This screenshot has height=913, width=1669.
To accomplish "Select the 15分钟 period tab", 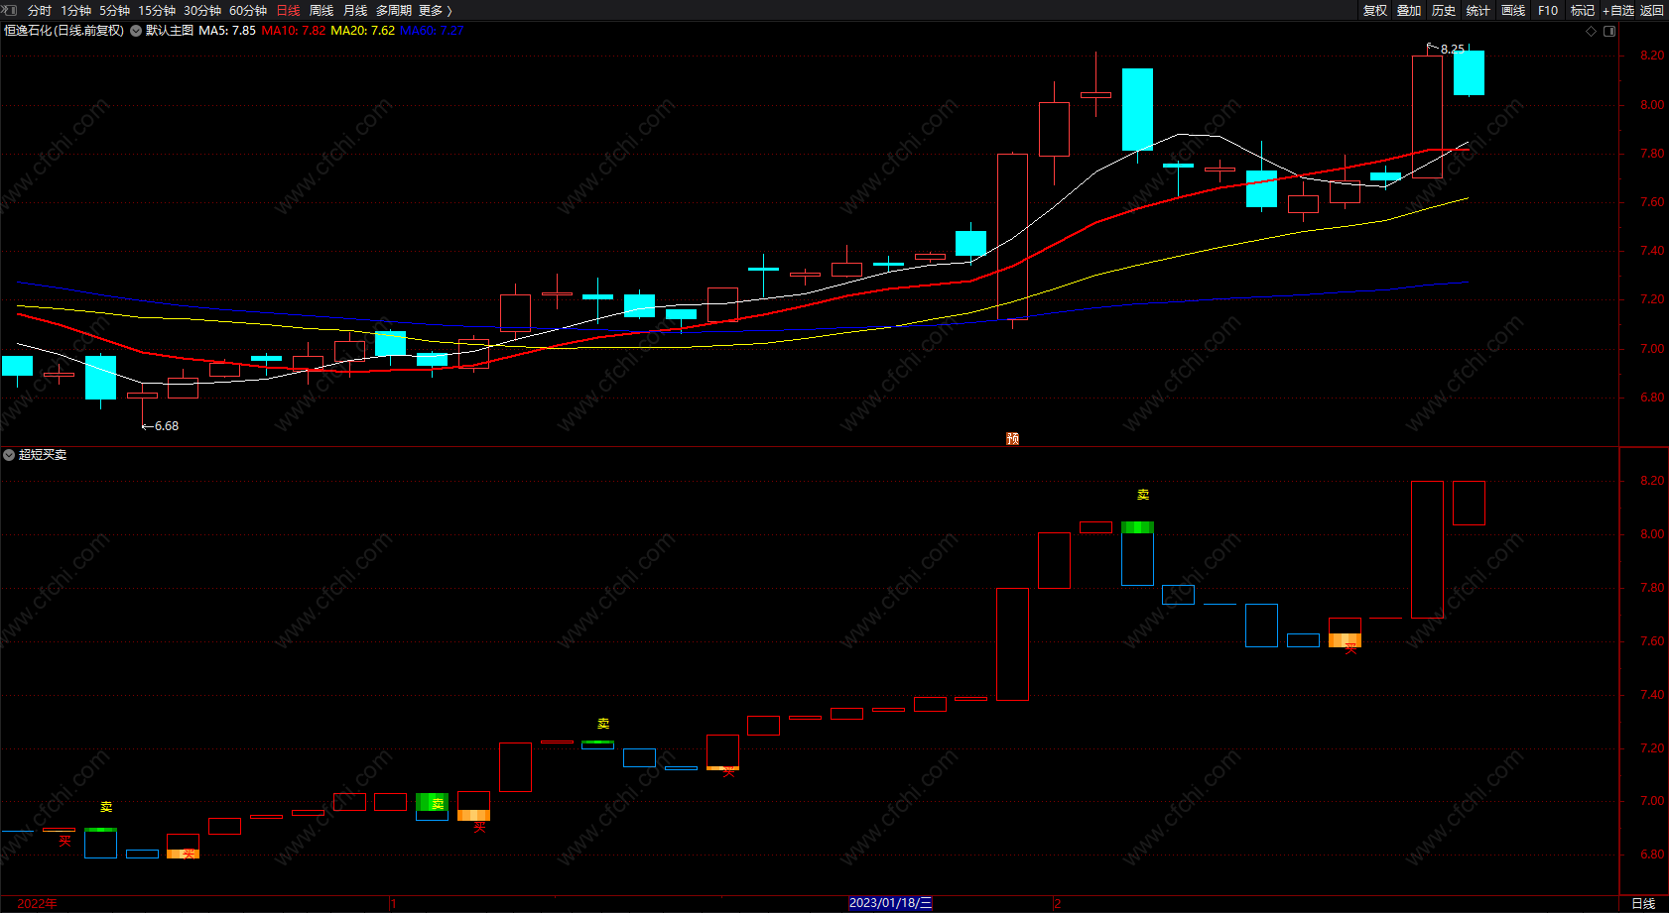I will pos(157,10).
